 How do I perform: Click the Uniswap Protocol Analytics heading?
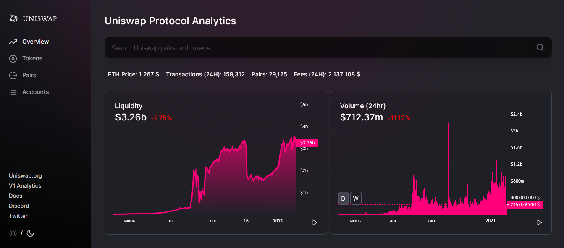pyautogui.click(x=170, y=21)
